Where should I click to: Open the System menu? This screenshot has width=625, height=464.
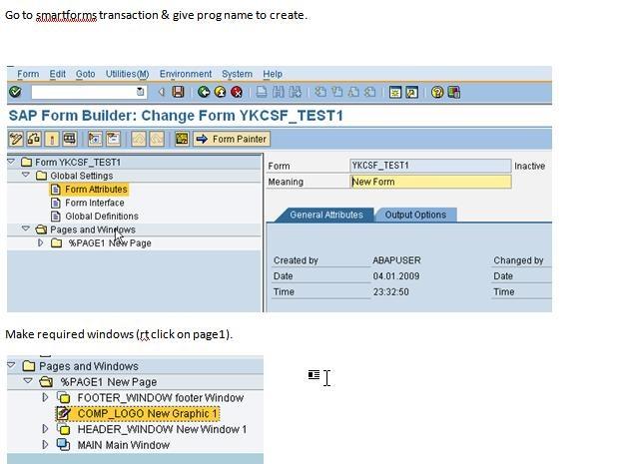(x=237, y=74)
